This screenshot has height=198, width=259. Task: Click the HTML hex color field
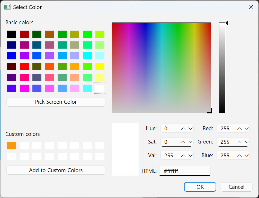pos(185,171)
